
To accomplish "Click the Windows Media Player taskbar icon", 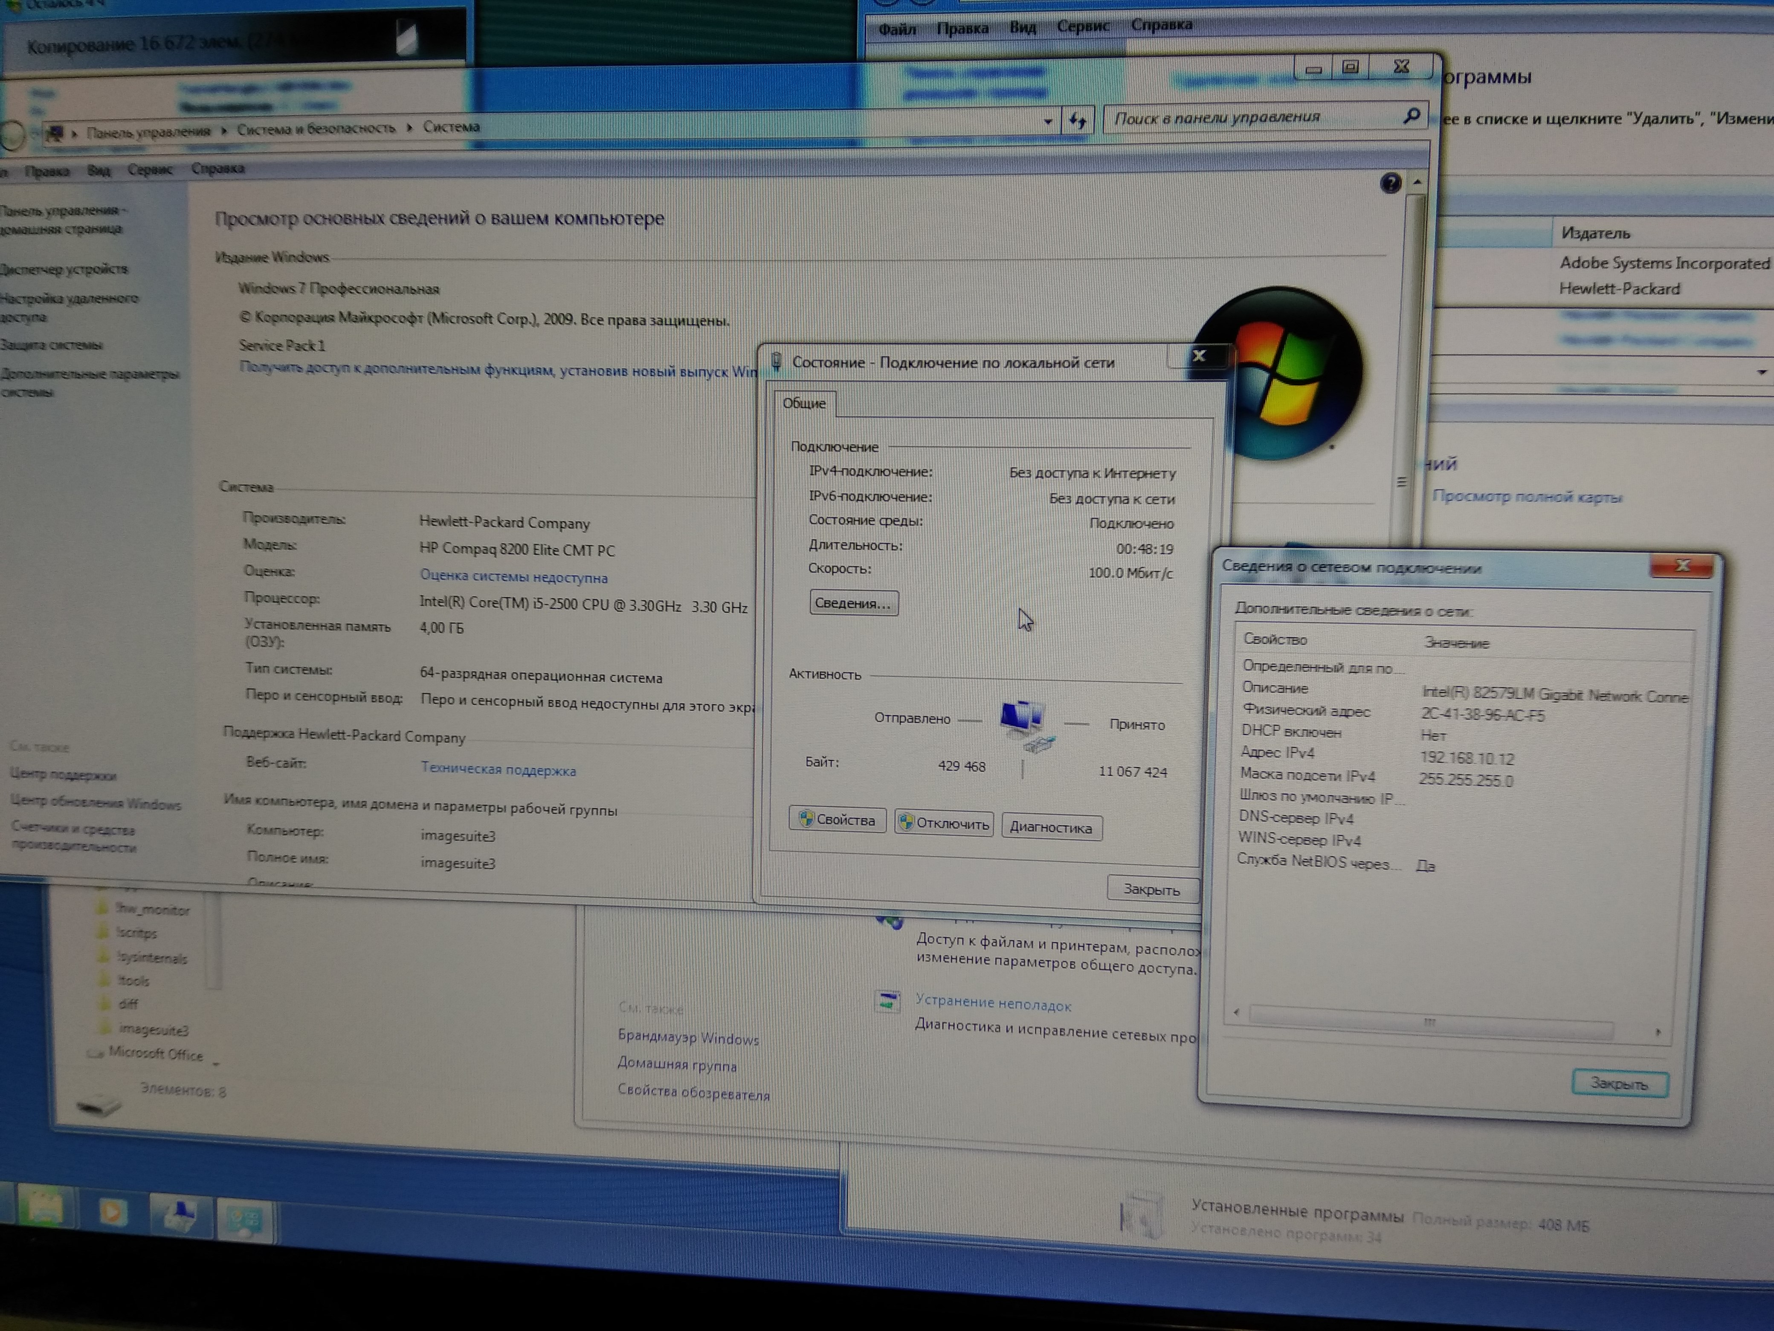I will click(x=111, y=1212).
